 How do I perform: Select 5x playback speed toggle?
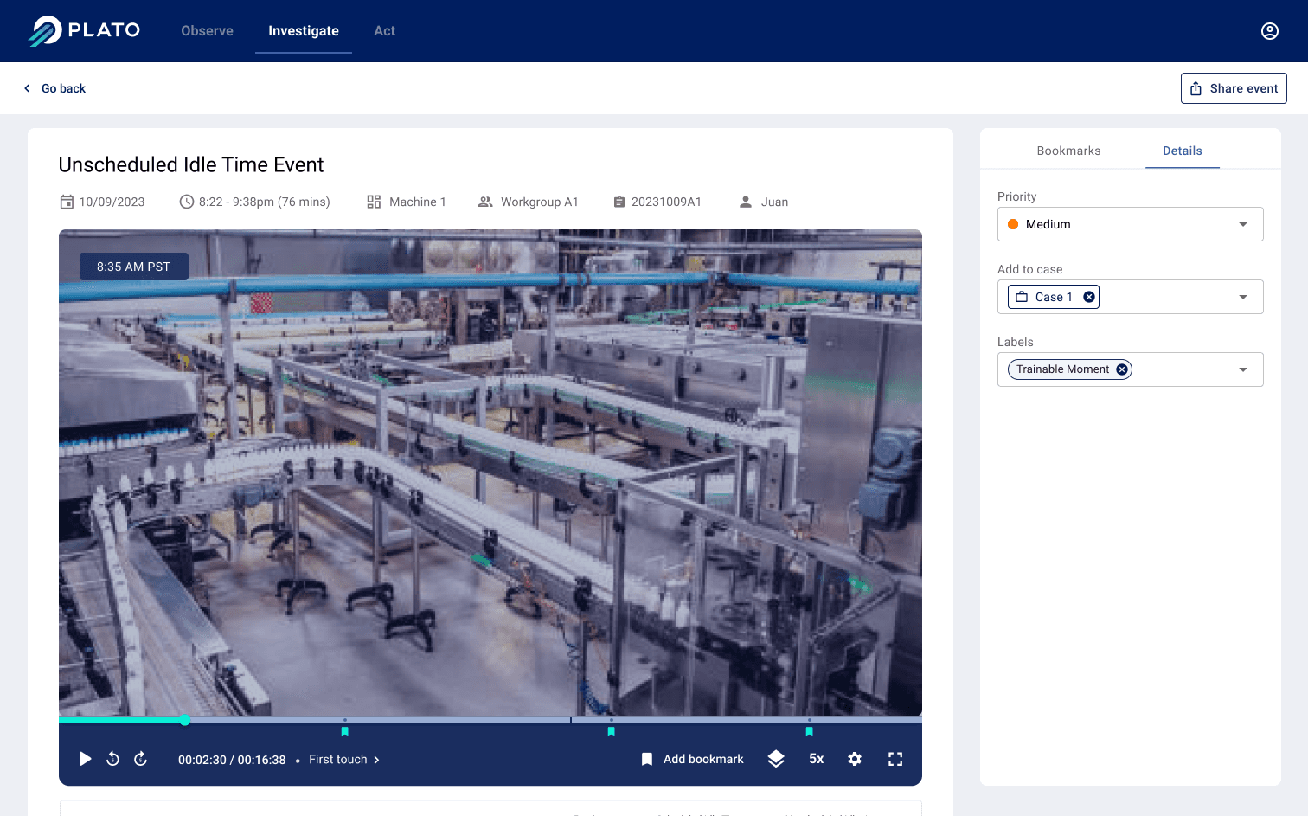pos(816,759)
